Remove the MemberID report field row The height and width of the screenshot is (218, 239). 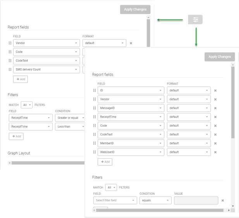pyautogui.click(x=215, y=144)
